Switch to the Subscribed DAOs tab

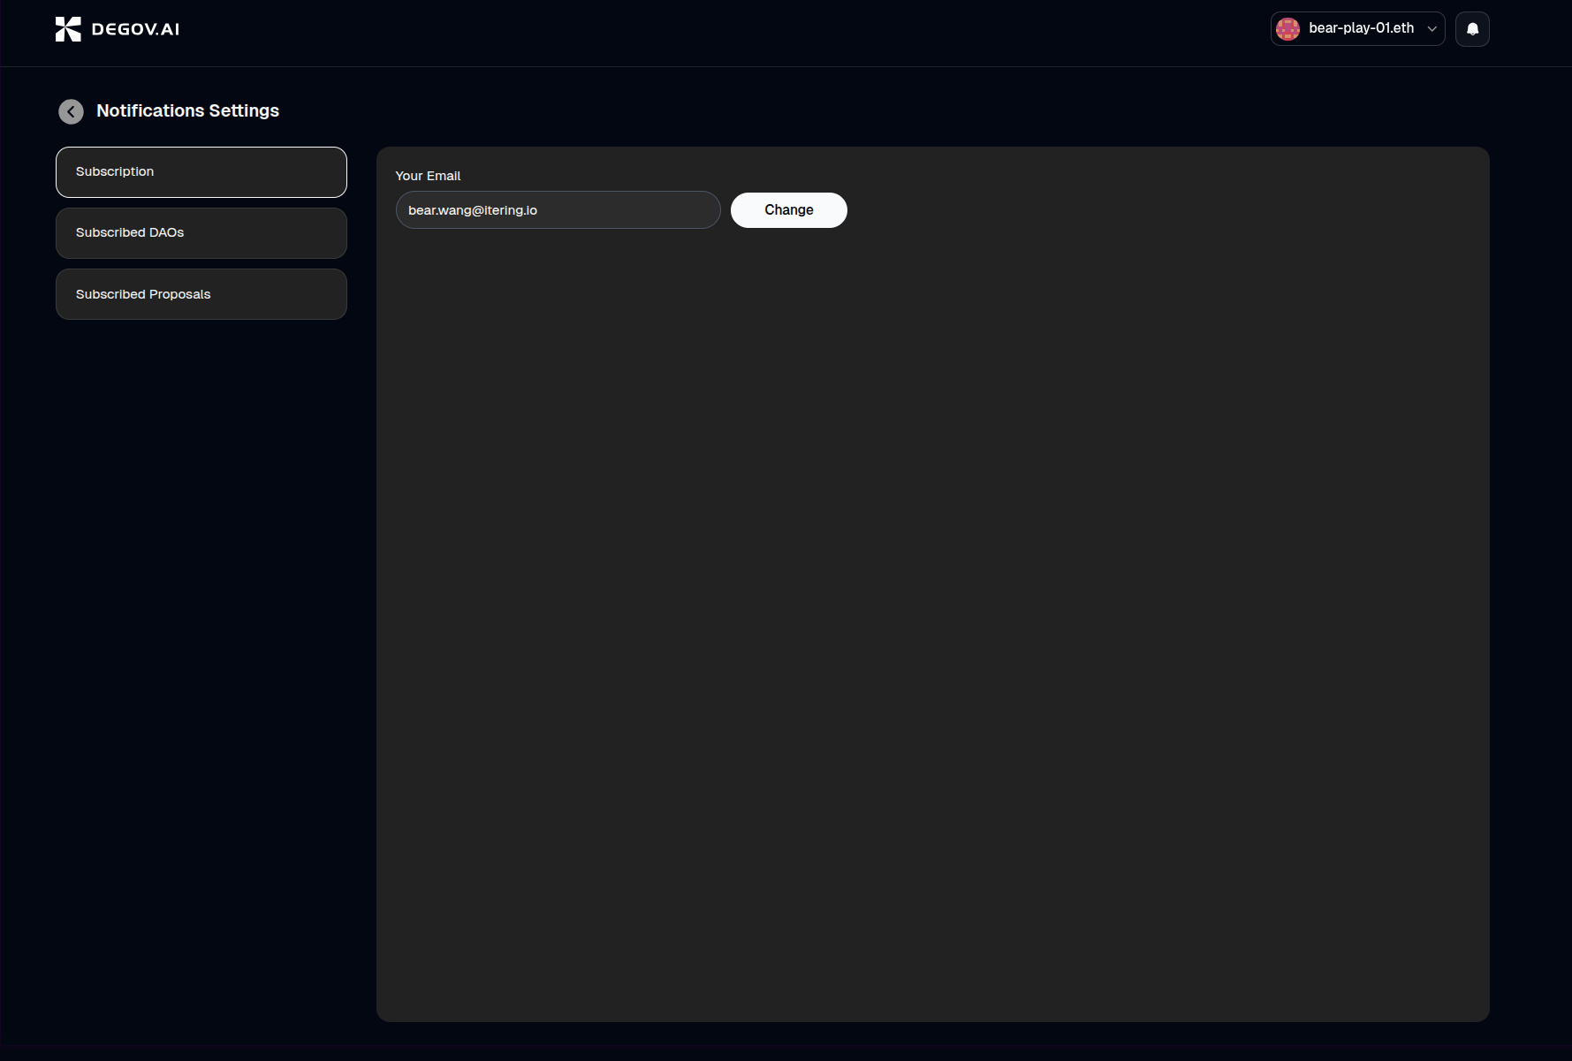(201, 233)
